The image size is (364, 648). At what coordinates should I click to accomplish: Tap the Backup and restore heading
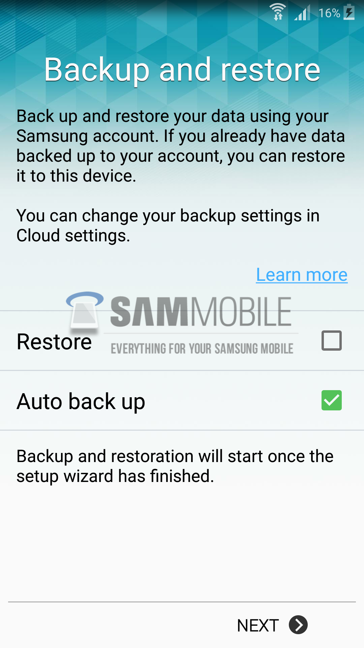tap(182, 70)
